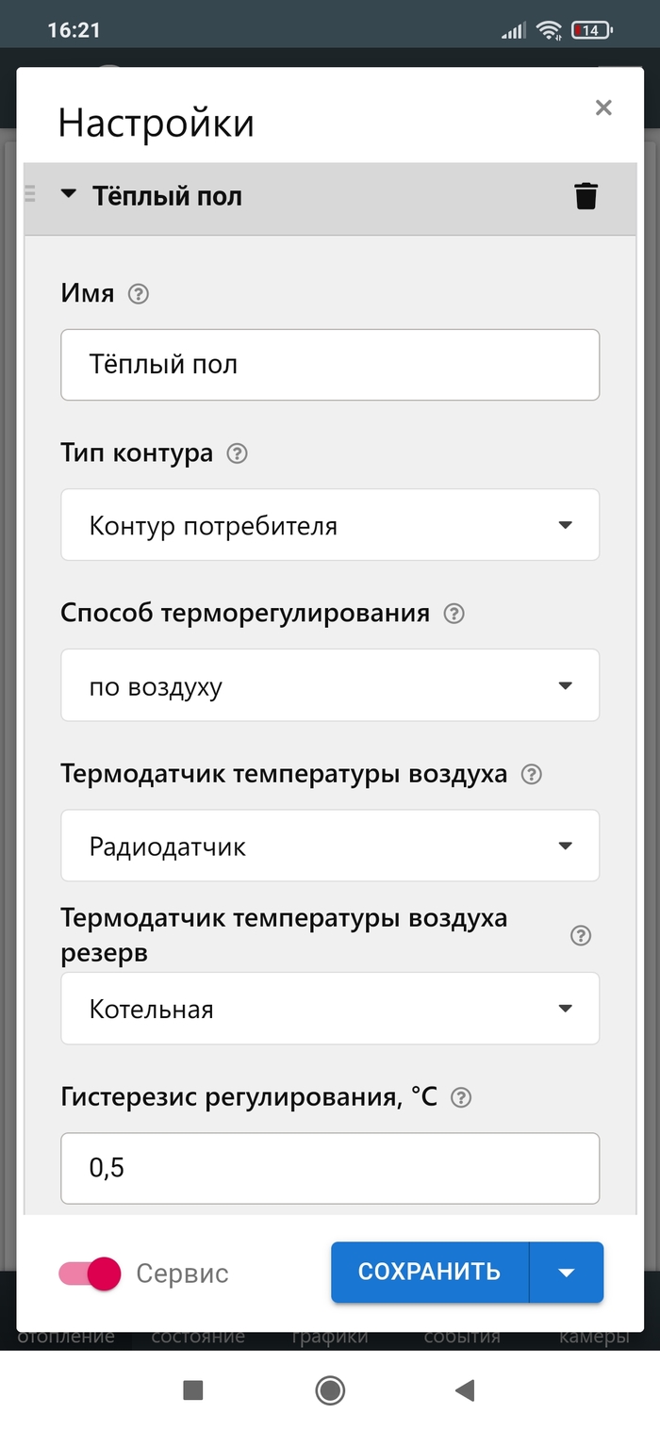This screenshot has width=660, height=1430.
Task: Collapse the Тёплый пол section
Action: coord(68,195)
